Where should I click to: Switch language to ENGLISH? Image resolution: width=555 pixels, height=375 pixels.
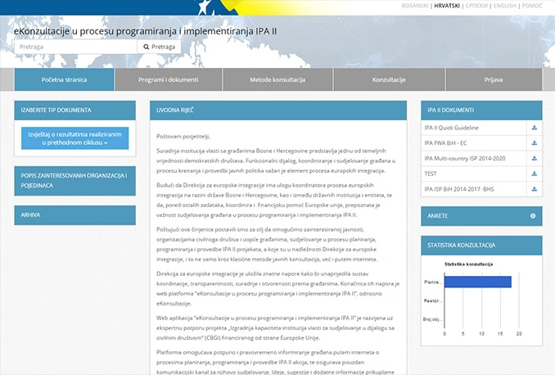(x=505, y=6)
